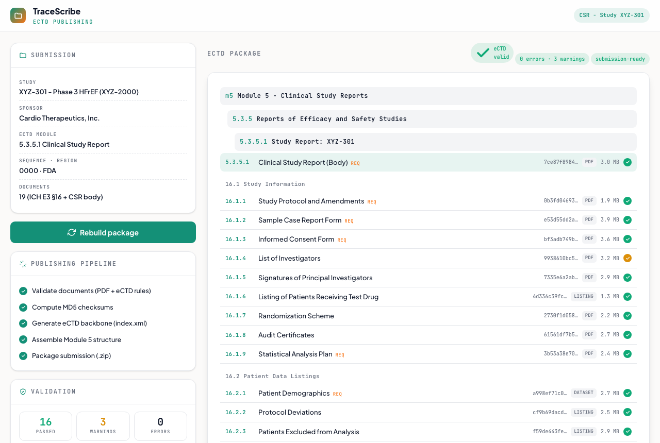This screenshot has width=660, height=443.
Task: Click REQ tag on Statistical Analysis Plan row
Action: [340, 355]
